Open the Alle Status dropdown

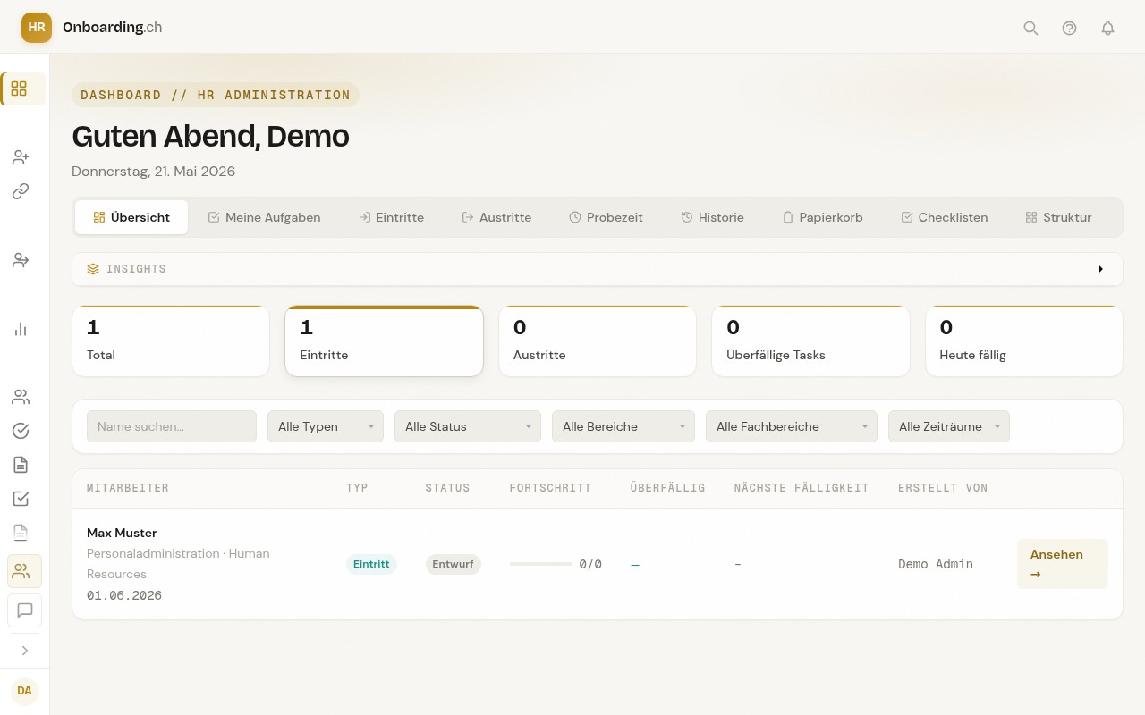(468, 426)
